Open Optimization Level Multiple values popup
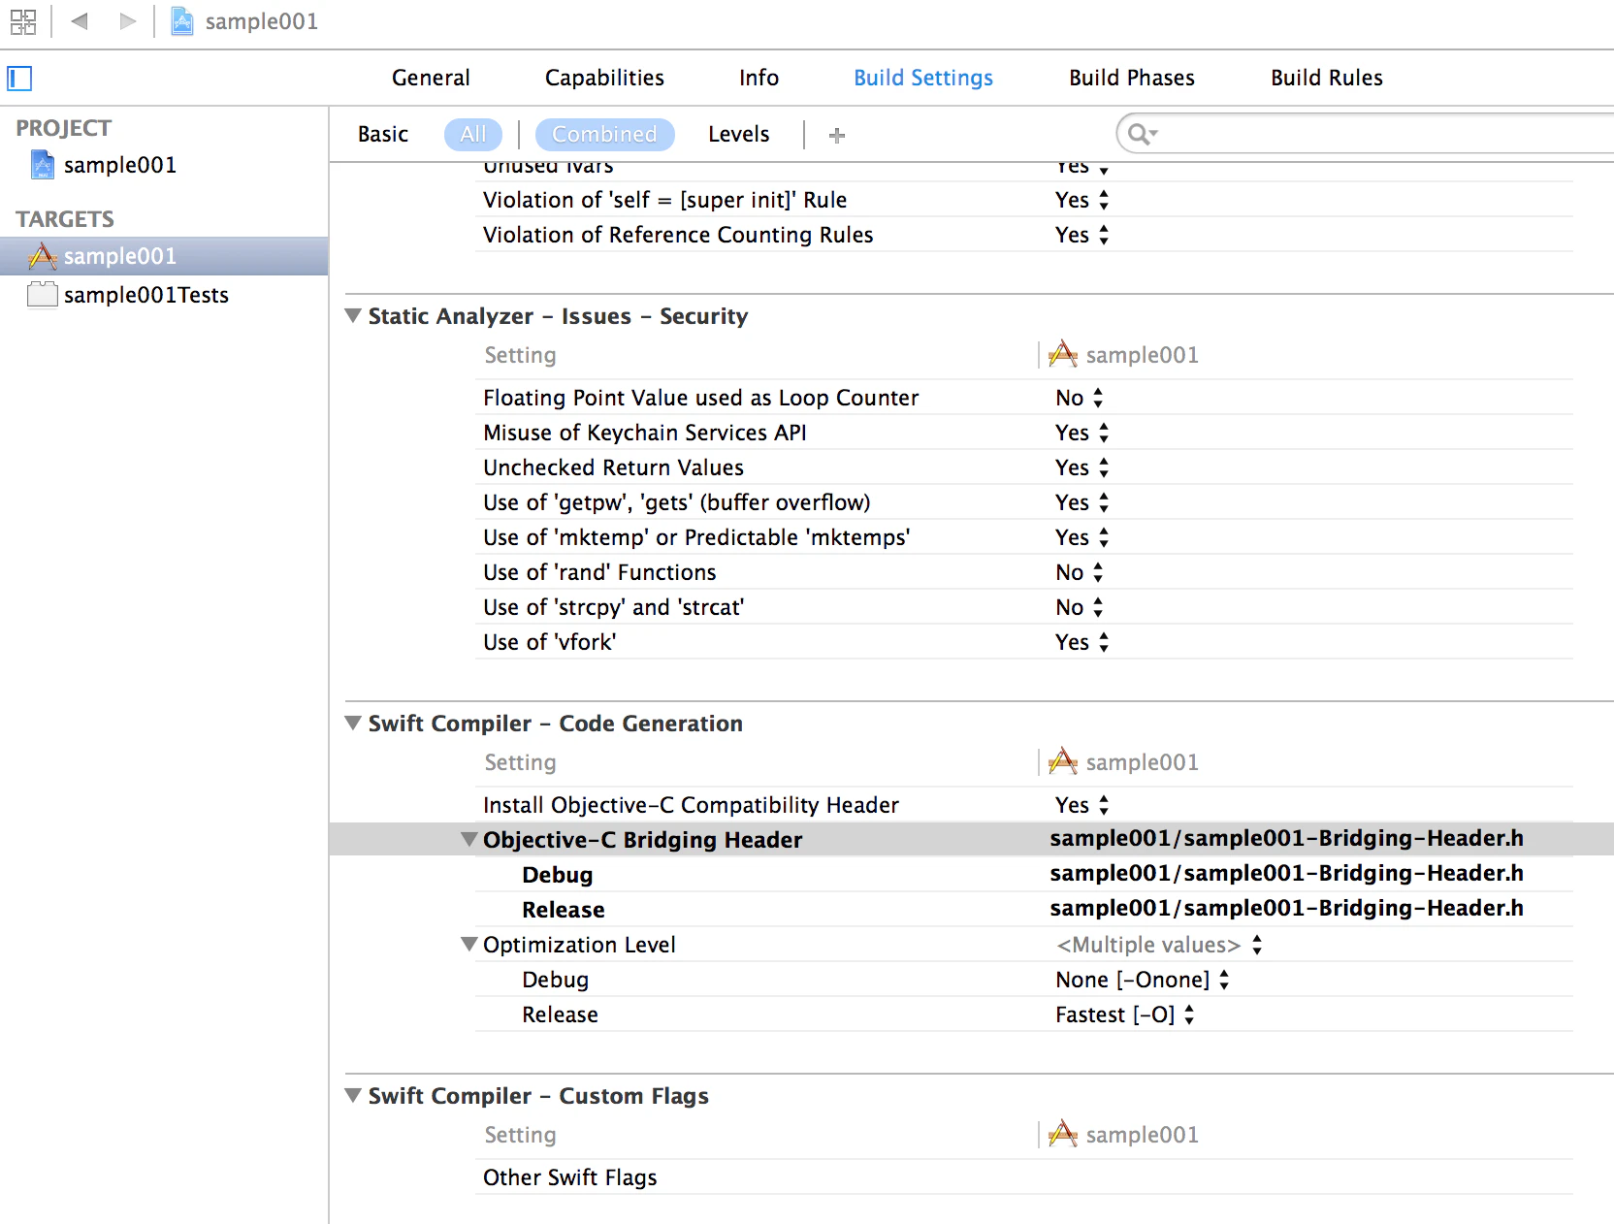Screen dimensions: 1614x1224 tap(1160, 945)
